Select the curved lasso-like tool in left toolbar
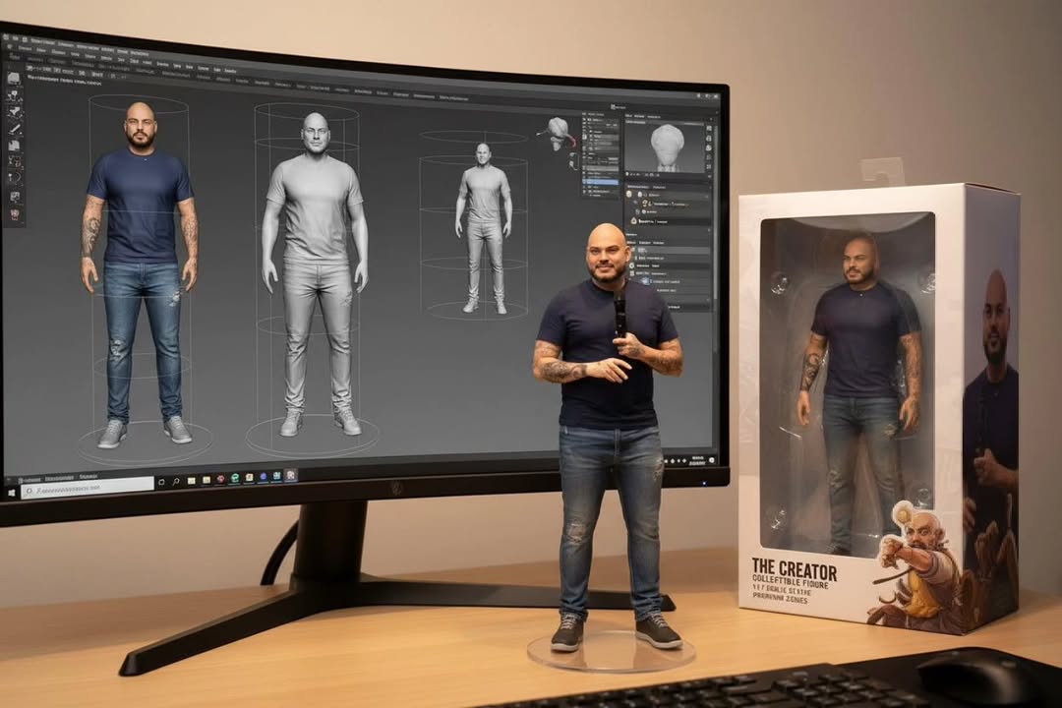The image size is (1062, 708). (x=14, y=178)
